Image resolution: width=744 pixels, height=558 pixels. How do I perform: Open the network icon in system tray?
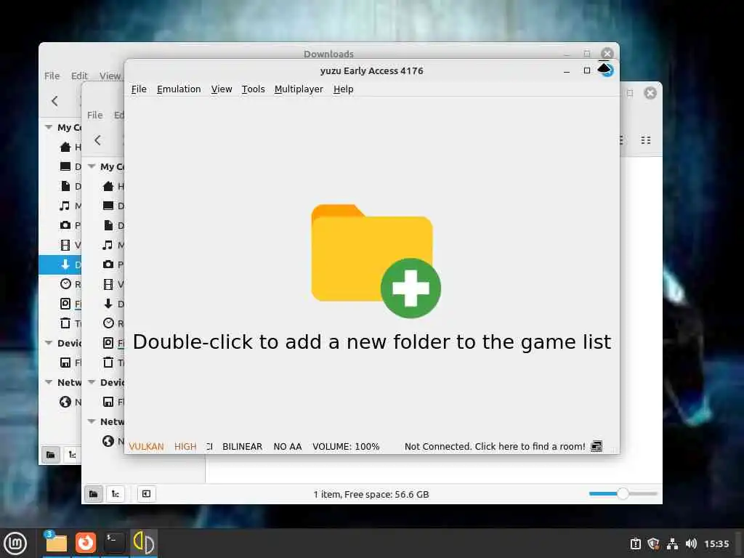coord(672,543)
